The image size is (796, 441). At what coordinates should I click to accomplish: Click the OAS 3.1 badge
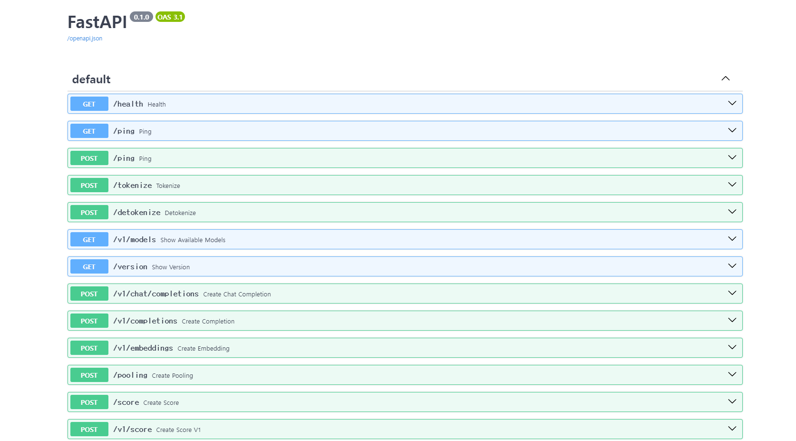pos(170,17)
